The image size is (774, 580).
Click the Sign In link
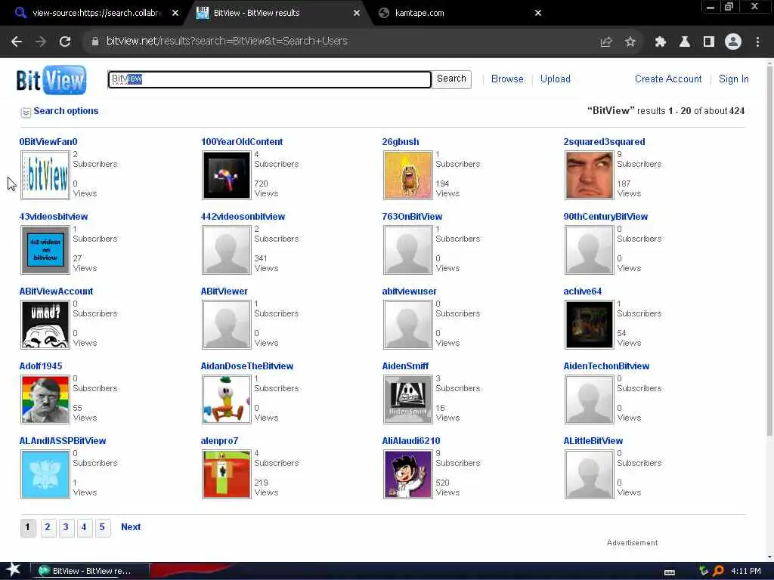click(x=733, y=79)
